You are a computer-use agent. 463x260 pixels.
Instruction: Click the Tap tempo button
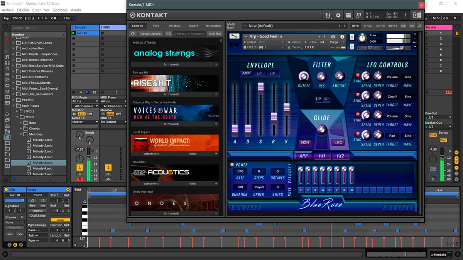click(x=6, y=18)
